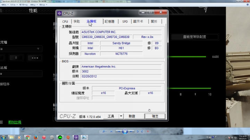The width and height of the screenshot is (250, 140).
Task: Click the CM6330_CM6630_CM6730_CM6830 model field
Action: [x=106, y=37]
